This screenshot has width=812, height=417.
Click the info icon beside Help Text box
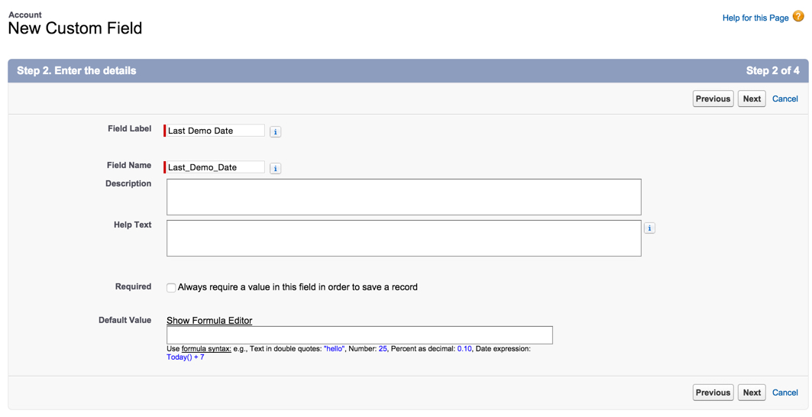(x=649, y=228)
